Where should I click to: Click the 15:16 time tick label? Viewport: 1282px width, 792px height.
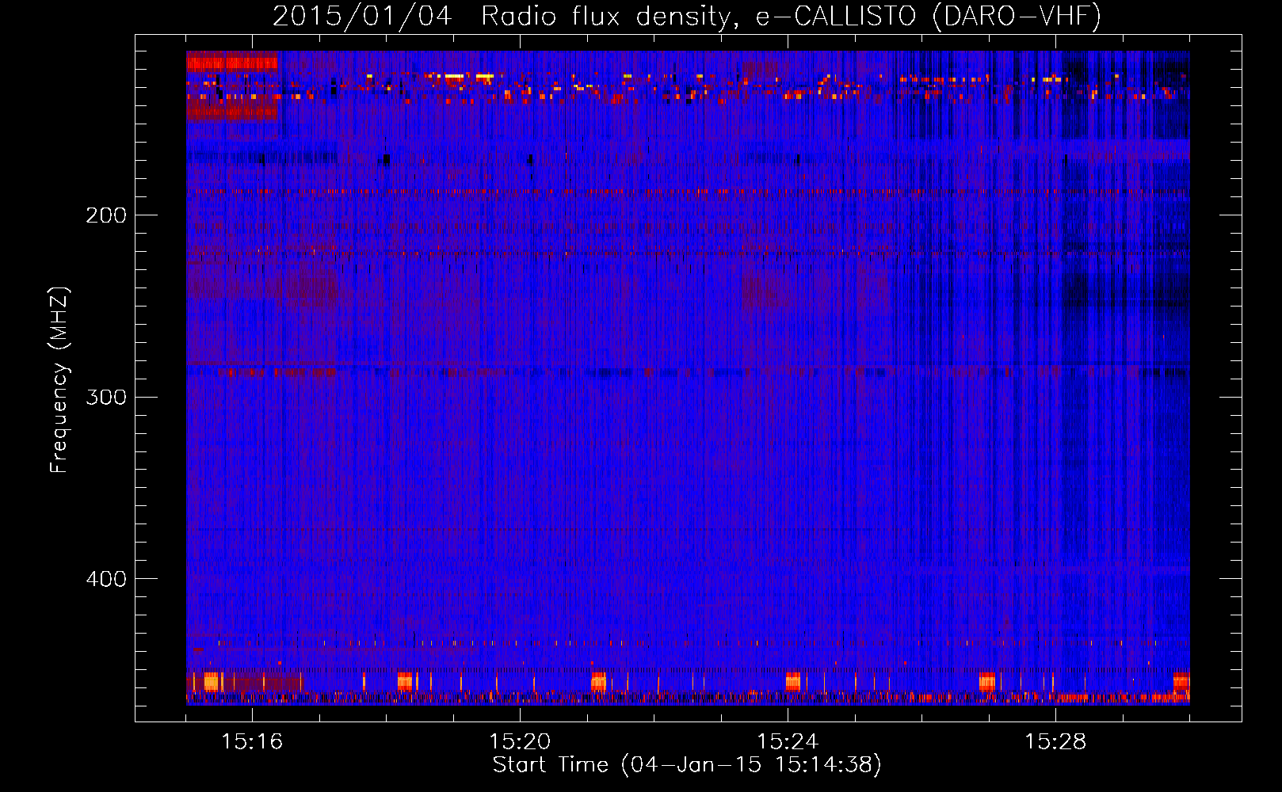click(252, 742)
